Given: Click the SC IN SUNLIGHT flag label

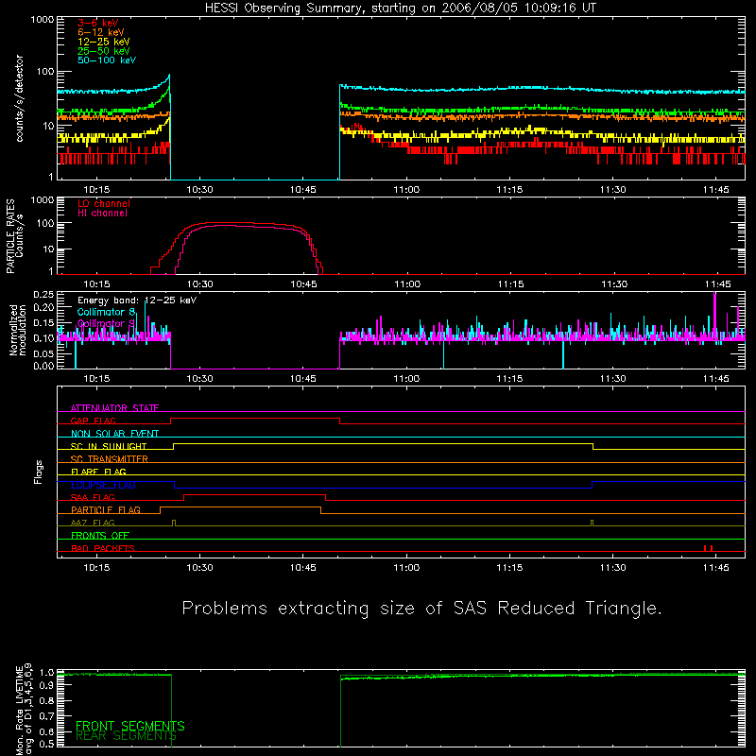Looking at the screenshot, I should (x=109, y=446).
